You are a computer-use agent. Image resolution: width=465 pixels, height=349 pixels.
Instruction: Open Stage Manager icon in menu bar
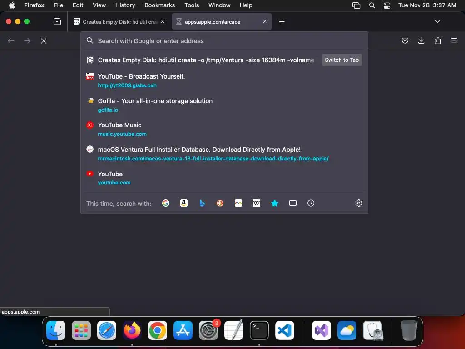356,5
